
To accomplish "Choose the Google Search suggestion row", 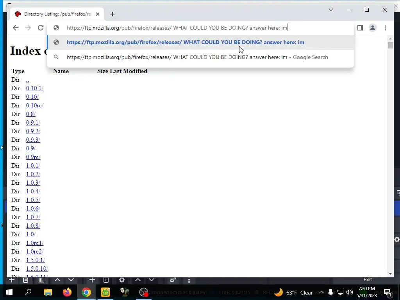I will [200, 57].
